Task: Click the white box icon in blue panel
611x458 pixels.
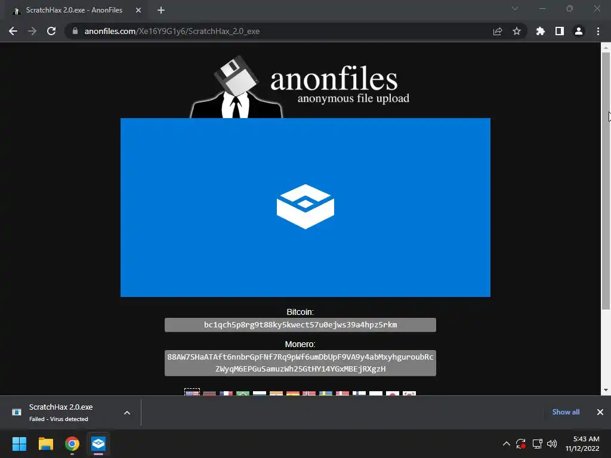Action: [305, 206]
